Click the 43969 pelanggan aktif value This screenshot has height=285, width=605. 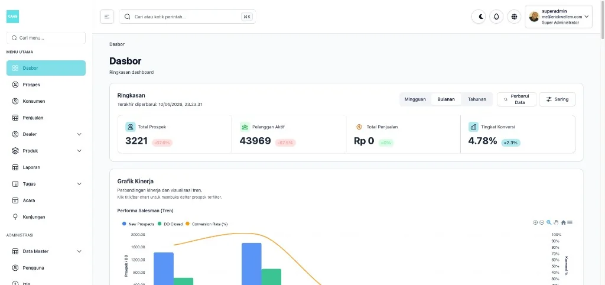click(255, 141)
